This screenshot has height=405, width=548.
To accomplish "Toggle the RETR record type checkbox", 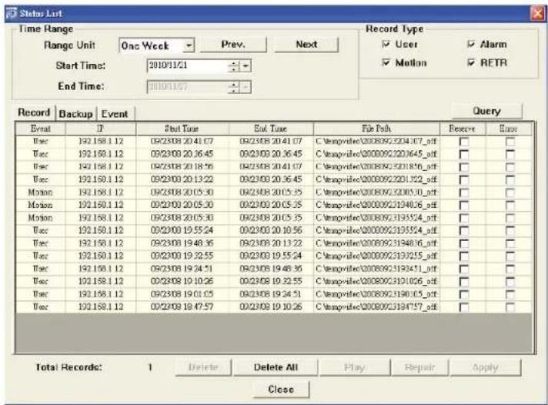I will [x=471, y=63].
